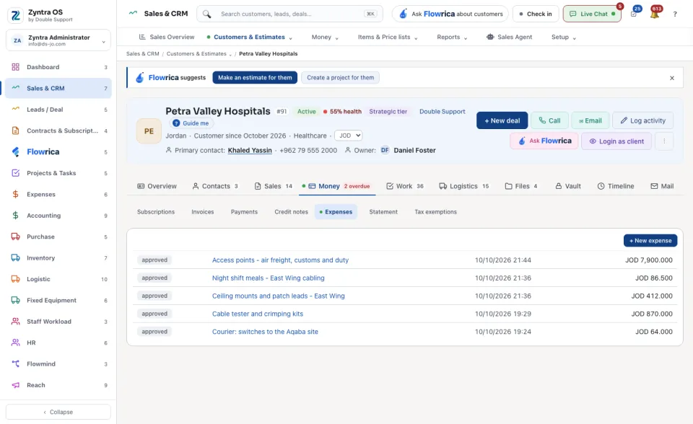Click the search magnifier icon
This screenshot has width=693, height=424.
207,14
